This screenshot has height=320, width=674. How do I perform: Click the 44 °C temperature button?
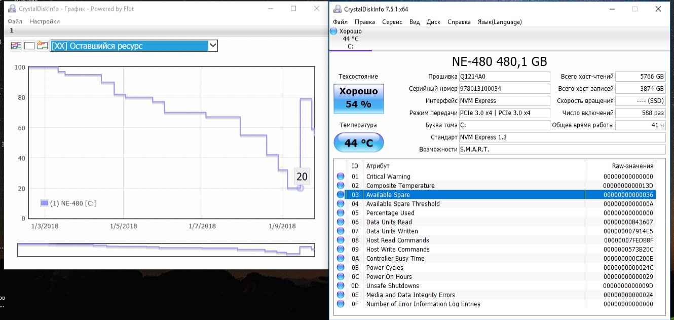tap(358, 143)
